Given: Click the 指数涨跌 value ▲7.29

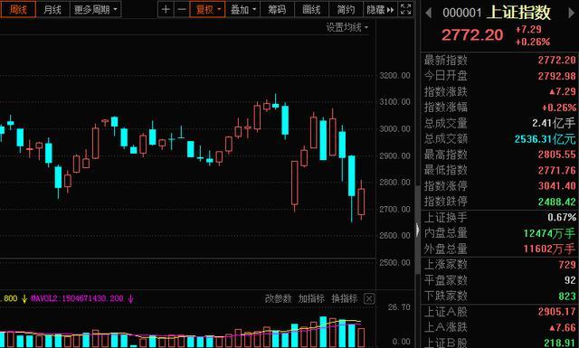Looking at the screenshot, I should click(x=562, y=91).
